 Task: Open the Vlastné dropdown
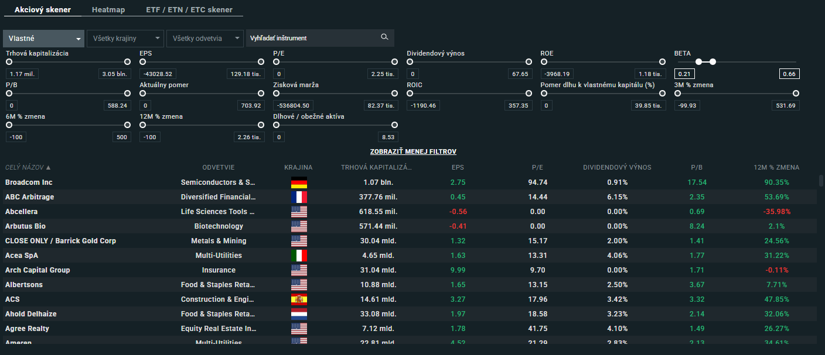tap(44, 39)
